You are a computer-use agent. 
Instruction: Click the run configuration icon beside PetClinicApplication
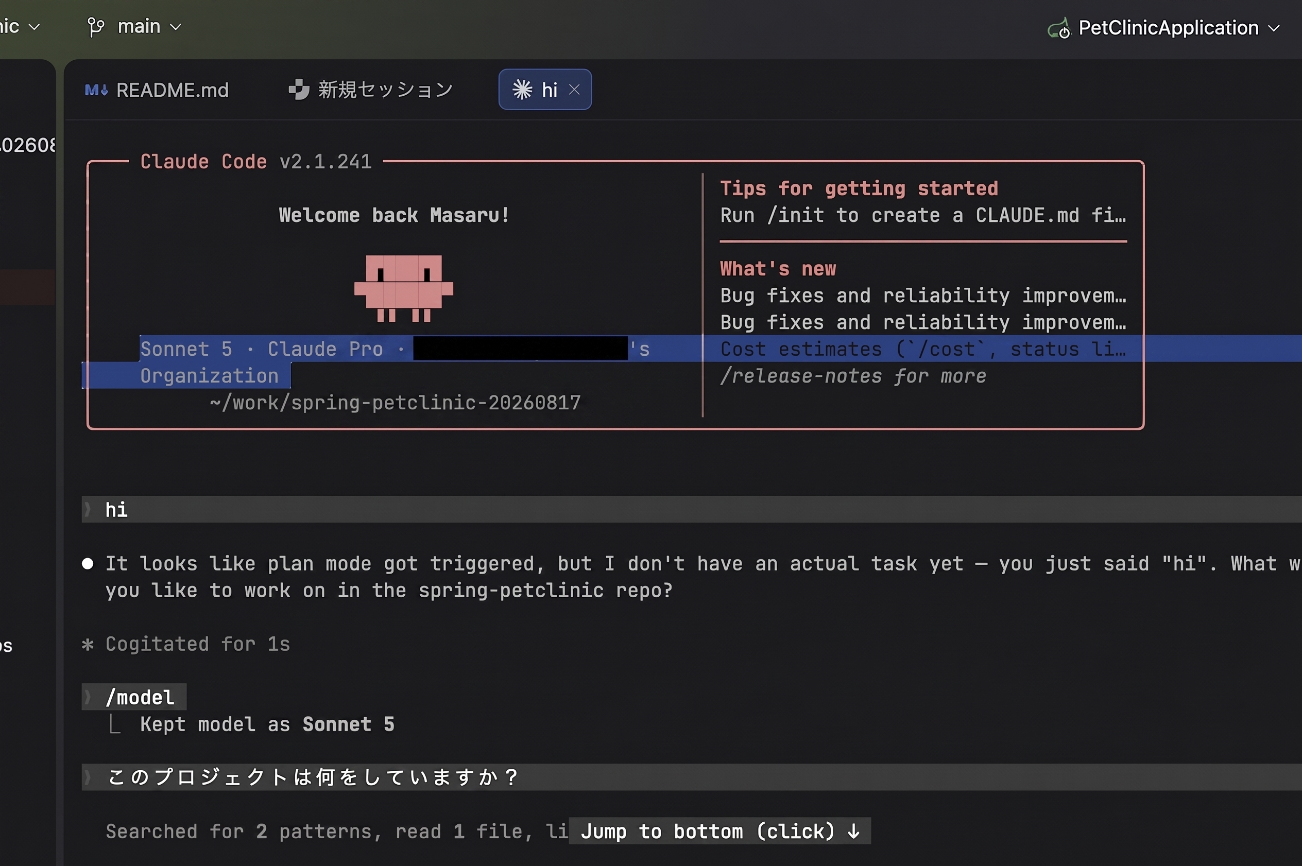(1059, 28)
